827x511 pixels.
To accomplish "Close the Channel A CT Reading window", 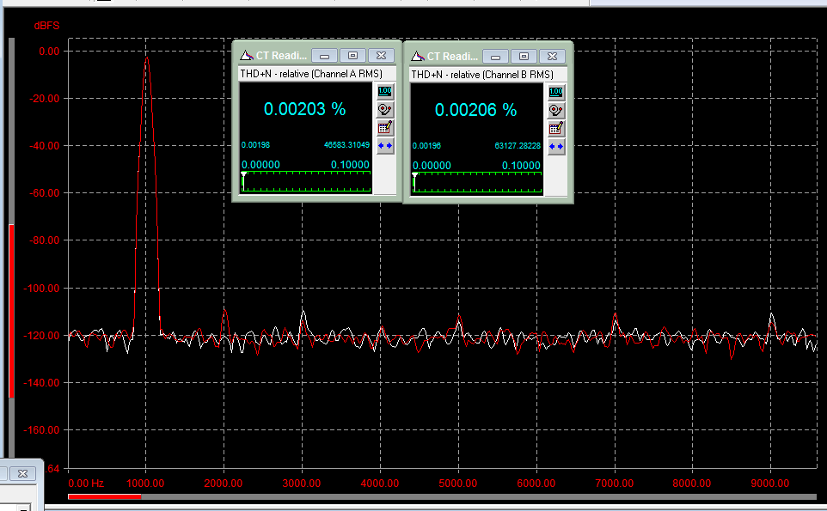I will click(x=382, y=55).
